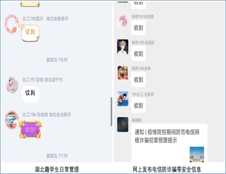Open the building thumbnail in shared notice
The image size is (226, 174).
[x=197, y=154]
